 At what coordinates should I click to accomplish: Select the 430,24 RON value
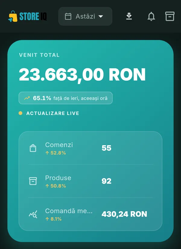[x=124, y=214]
